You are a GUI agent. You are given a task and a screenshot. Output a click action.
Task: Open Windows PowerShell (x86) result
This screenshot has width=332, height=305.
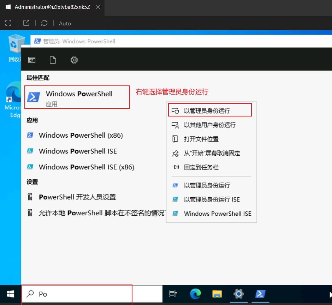pos(81,135)
